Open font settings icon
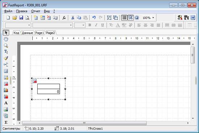The height and width of the screenshot is (133, 199). 111,25
